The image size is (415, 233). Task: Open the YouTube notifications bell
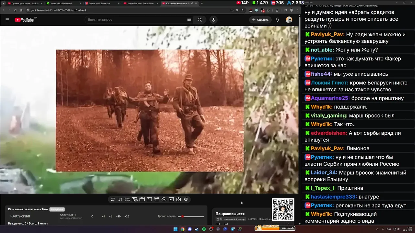[277, 20]
